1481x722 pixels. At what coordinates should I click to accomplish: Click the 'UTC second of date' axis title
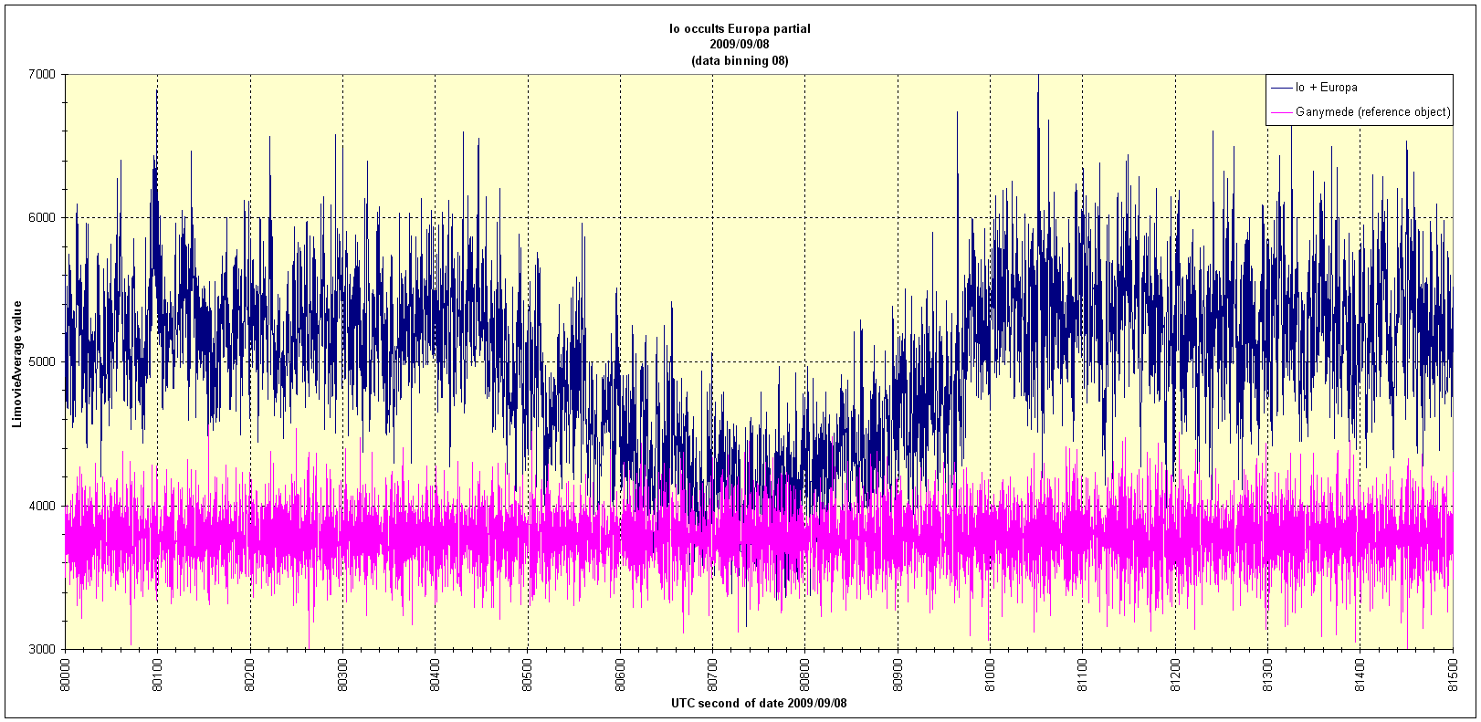tap(759, 704)
